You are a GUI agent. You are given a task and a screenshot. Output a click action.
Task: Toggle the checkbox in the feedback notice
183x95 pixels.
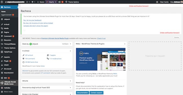point(24,30)
